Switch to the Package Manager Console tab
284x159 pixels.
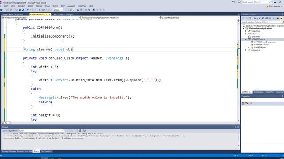[12, 151]
